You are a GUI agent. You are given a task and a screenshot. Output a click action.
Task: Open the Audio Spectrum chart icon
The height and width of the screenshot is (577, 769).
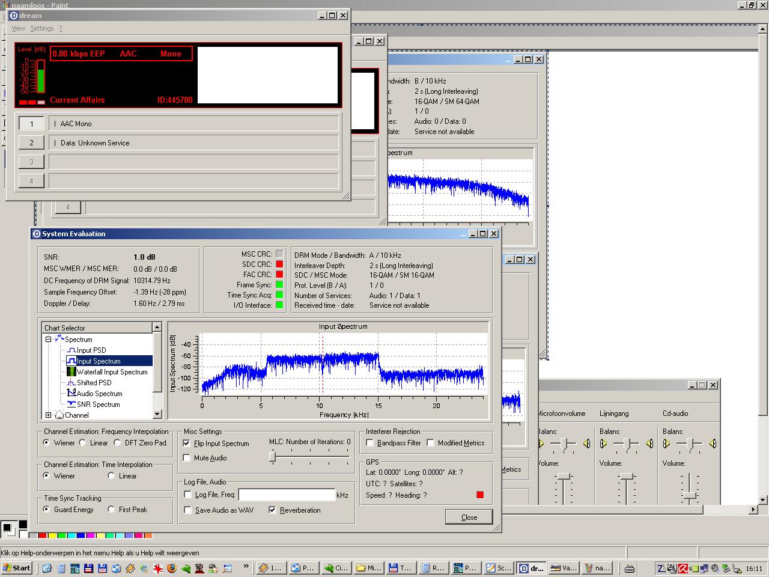[71, 394]
